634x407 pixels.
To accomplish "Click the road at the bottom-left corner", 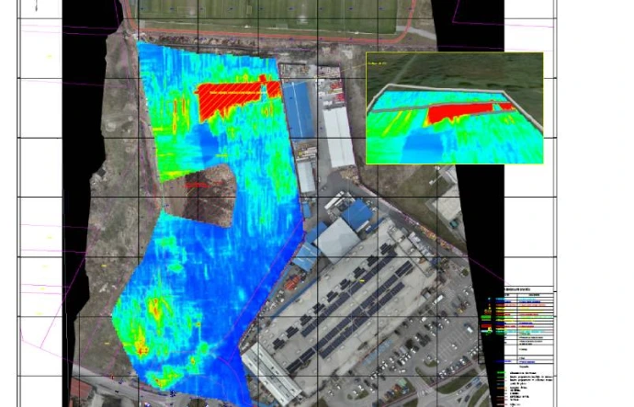I will click(x=101, y=386).
